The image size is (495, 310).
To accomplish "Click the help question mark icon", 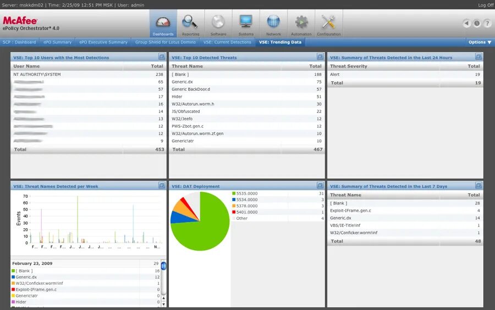I will [x=487, y=23].
